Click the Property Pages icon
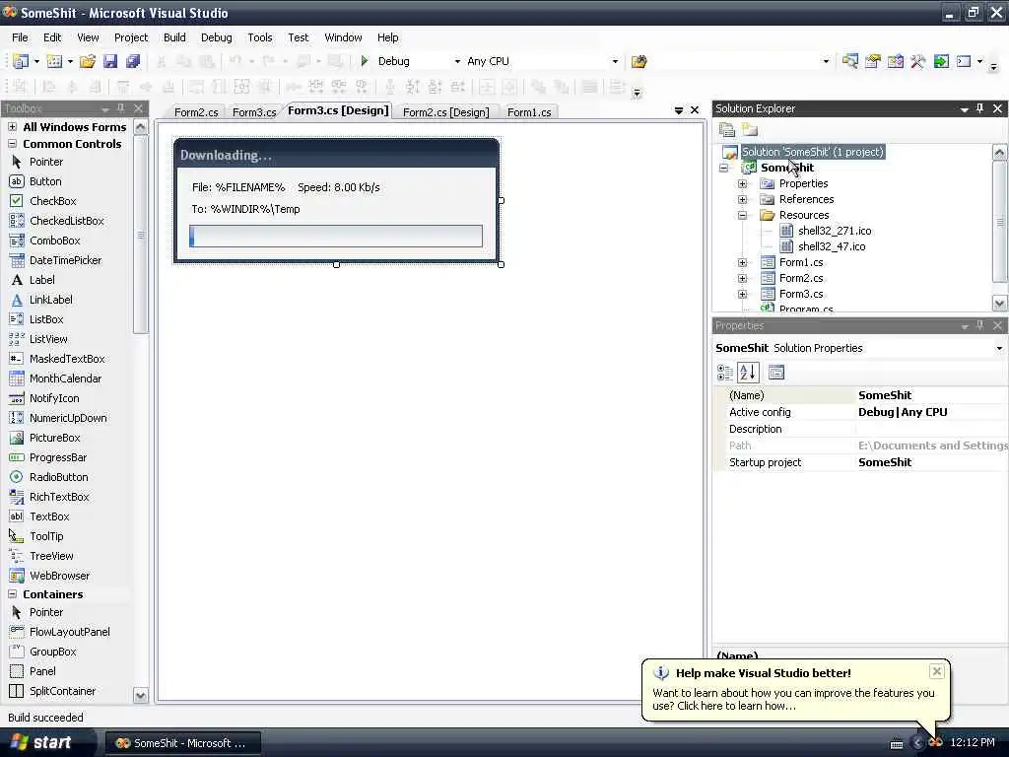This screenshot has height=757, width=1009. (x=776, y=372)
